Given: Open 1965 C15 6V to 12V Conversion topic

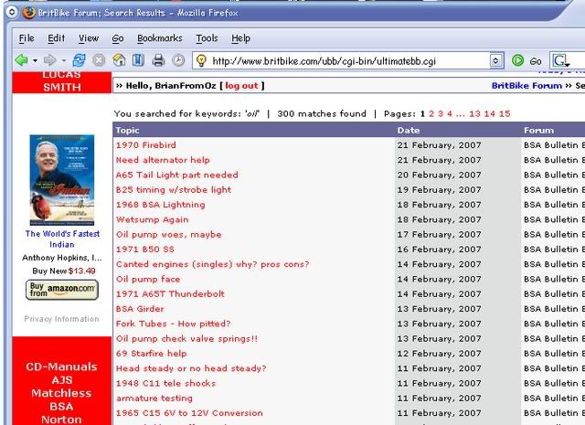Looking at the screenshot, I should [189, 413].
